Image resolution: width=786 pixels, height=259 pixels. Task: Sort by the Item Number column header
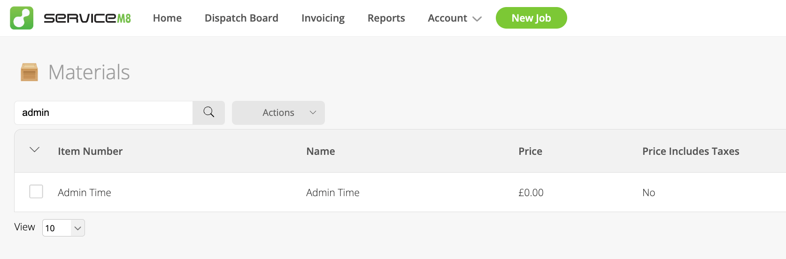click(x=90, y=151)
